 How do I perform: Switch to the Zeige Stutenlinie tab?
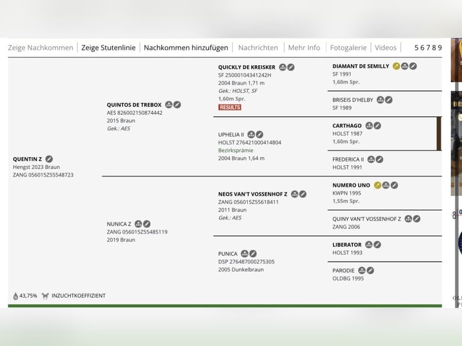click(108, 48)
